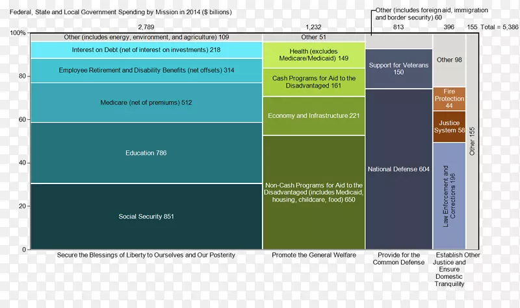Click the Justice System 58 block
Viewport: 520px width, 308px height.
[x=449, y=126]
